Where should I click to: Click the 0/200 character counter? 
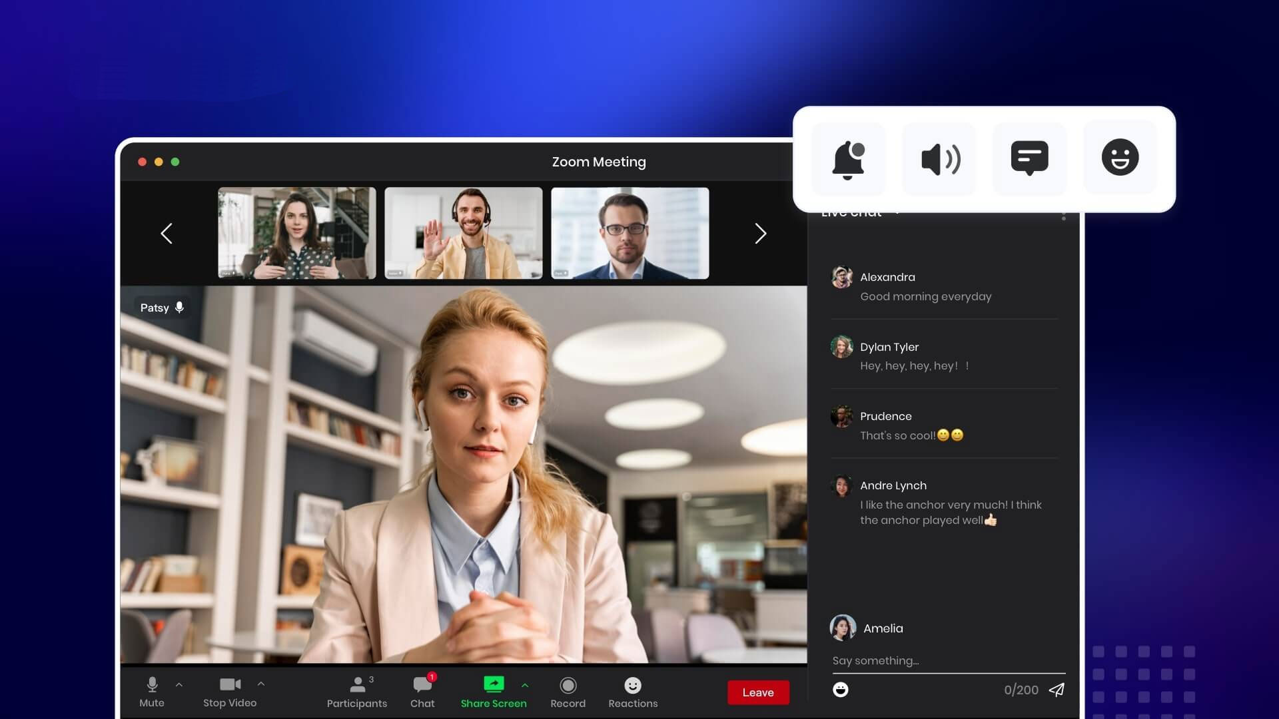click(1021, 690)
